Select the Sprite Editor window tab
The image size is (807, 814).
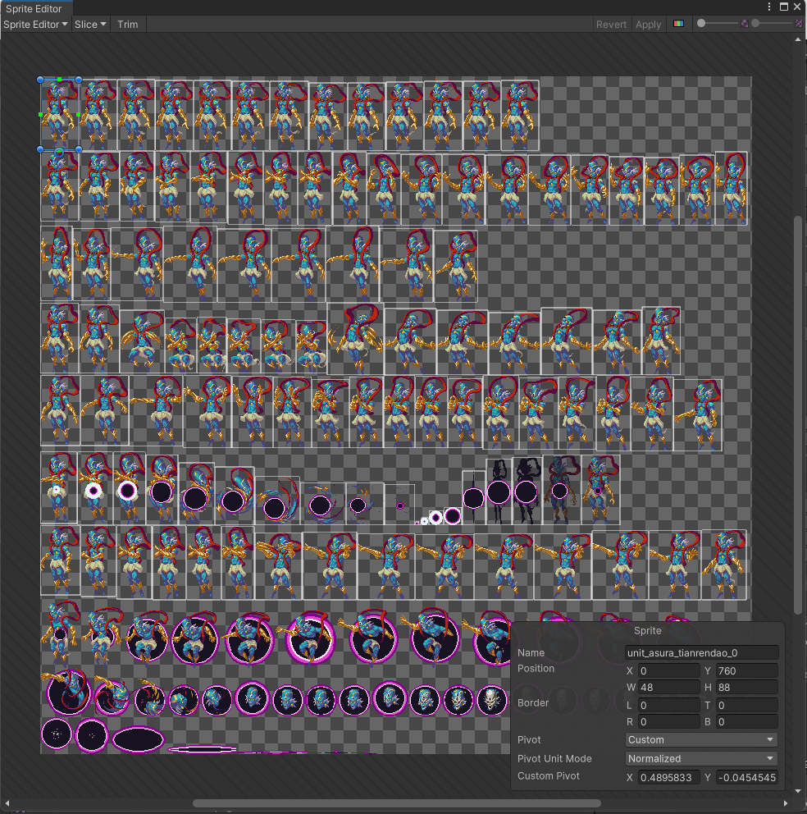(33, 9)
